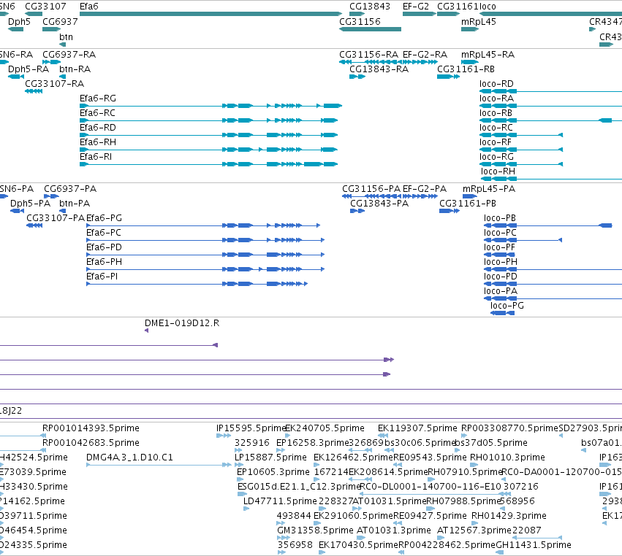Select the RH01010.3prime EST label

tap(507, 457)
